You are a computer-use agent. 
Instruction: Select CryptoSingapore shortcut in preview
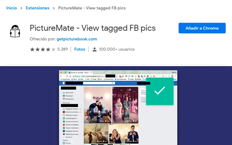tap(70, 118)
